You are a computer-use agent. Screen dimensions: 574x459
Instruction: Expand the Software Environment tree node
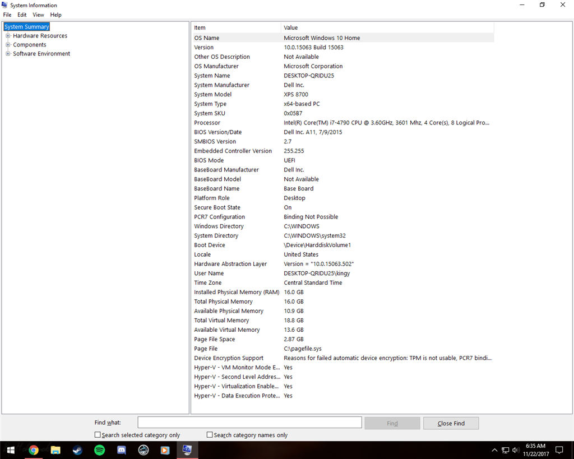(x=8, y=53)
